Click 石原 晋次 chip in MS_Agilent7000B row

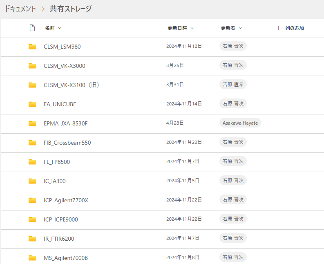(x=233, y=257)
